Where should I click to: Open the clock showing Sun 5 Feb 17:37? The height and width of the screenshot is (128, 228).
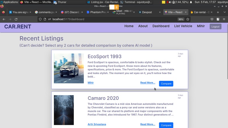coord(205,2)
